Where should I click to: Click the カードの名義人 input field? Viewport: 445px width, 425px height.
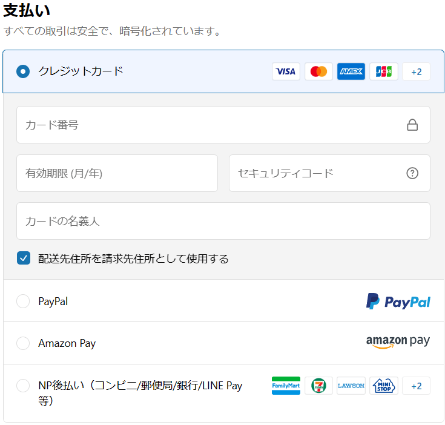pos(223,221)
